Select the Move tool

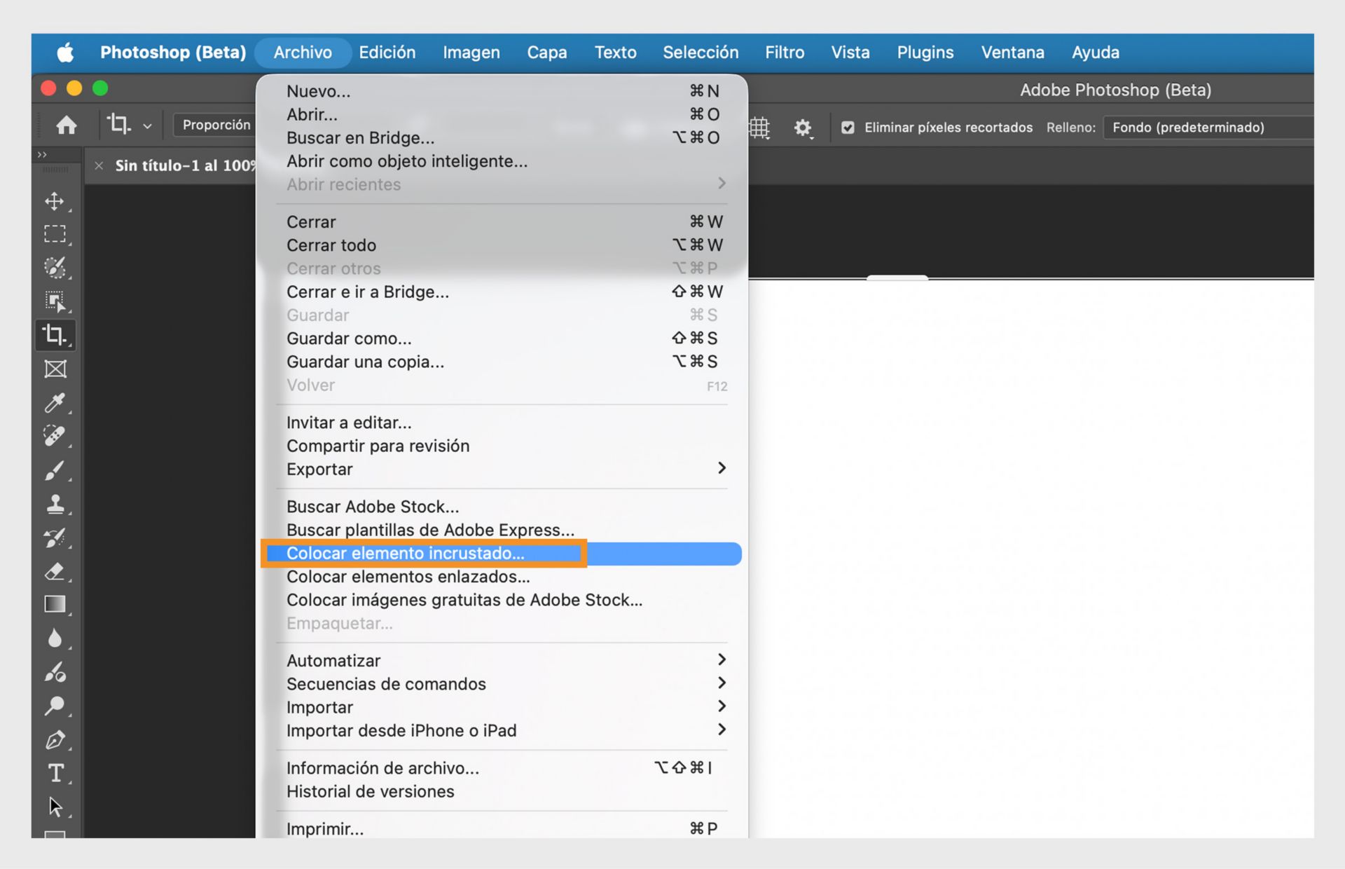(55, 202)
